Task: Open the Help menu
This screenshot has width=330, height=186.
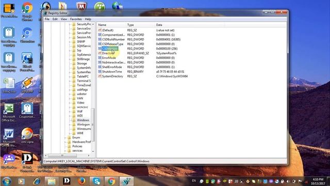Action: pos(88,19)
